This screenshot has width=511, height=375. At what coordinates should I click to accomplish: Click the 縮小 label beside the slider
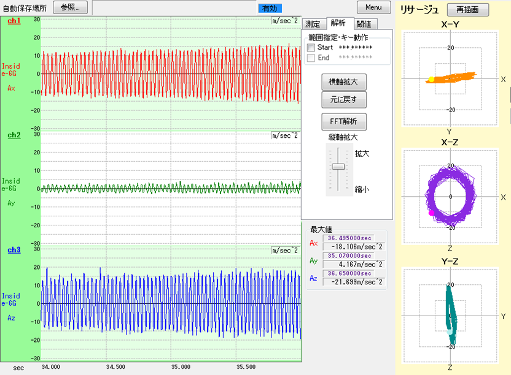click(x=362, y=189)
